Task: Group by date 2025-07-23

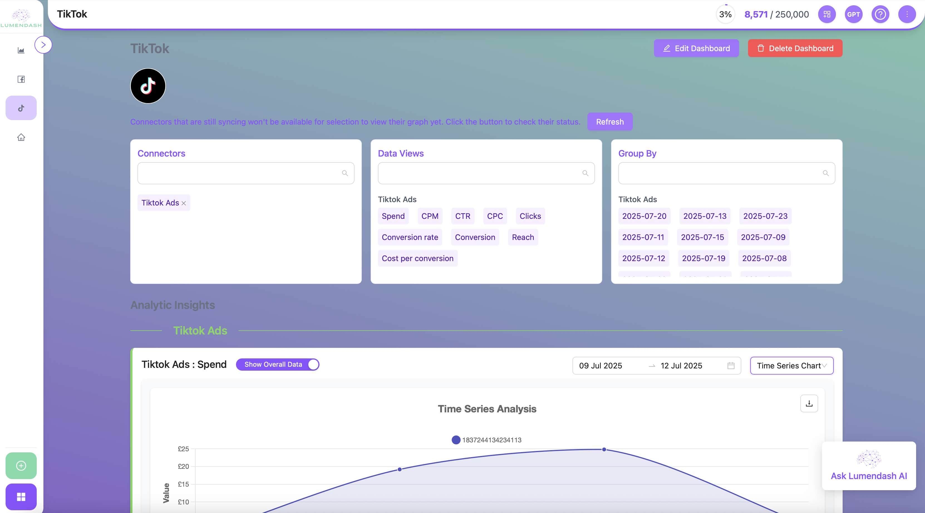Action: tap(765, 216)
